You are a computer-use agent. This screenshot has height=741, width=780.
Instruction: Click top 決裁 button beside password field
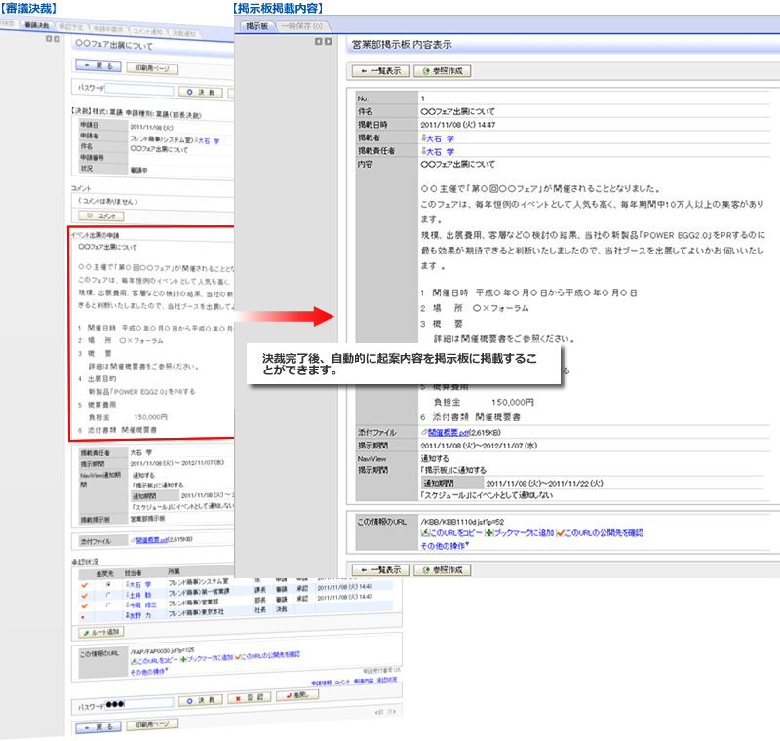tap(201, 92)
